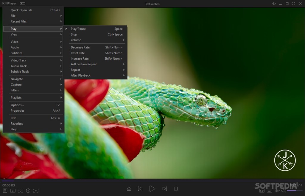This screenshot has height=196, width=305.
Task: Mute the audio with the speaker icon
Action: (283, 191)
